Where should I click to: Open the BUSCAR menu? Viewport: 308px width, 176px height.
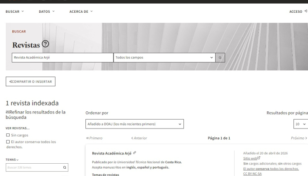(x=15, y=11)
